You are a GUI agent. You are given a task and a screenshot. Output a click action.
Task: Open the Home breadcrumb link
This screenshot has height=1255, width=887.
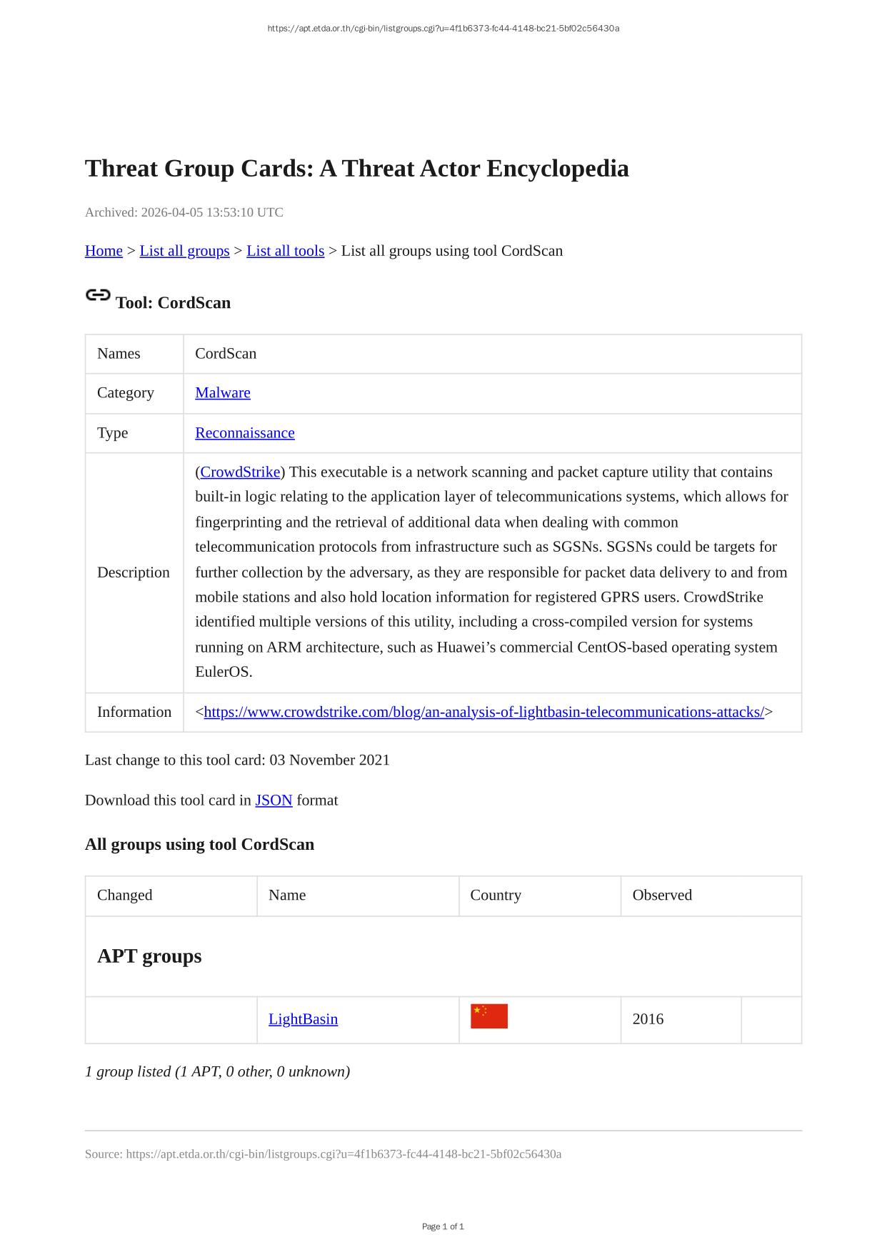[104, 251]
